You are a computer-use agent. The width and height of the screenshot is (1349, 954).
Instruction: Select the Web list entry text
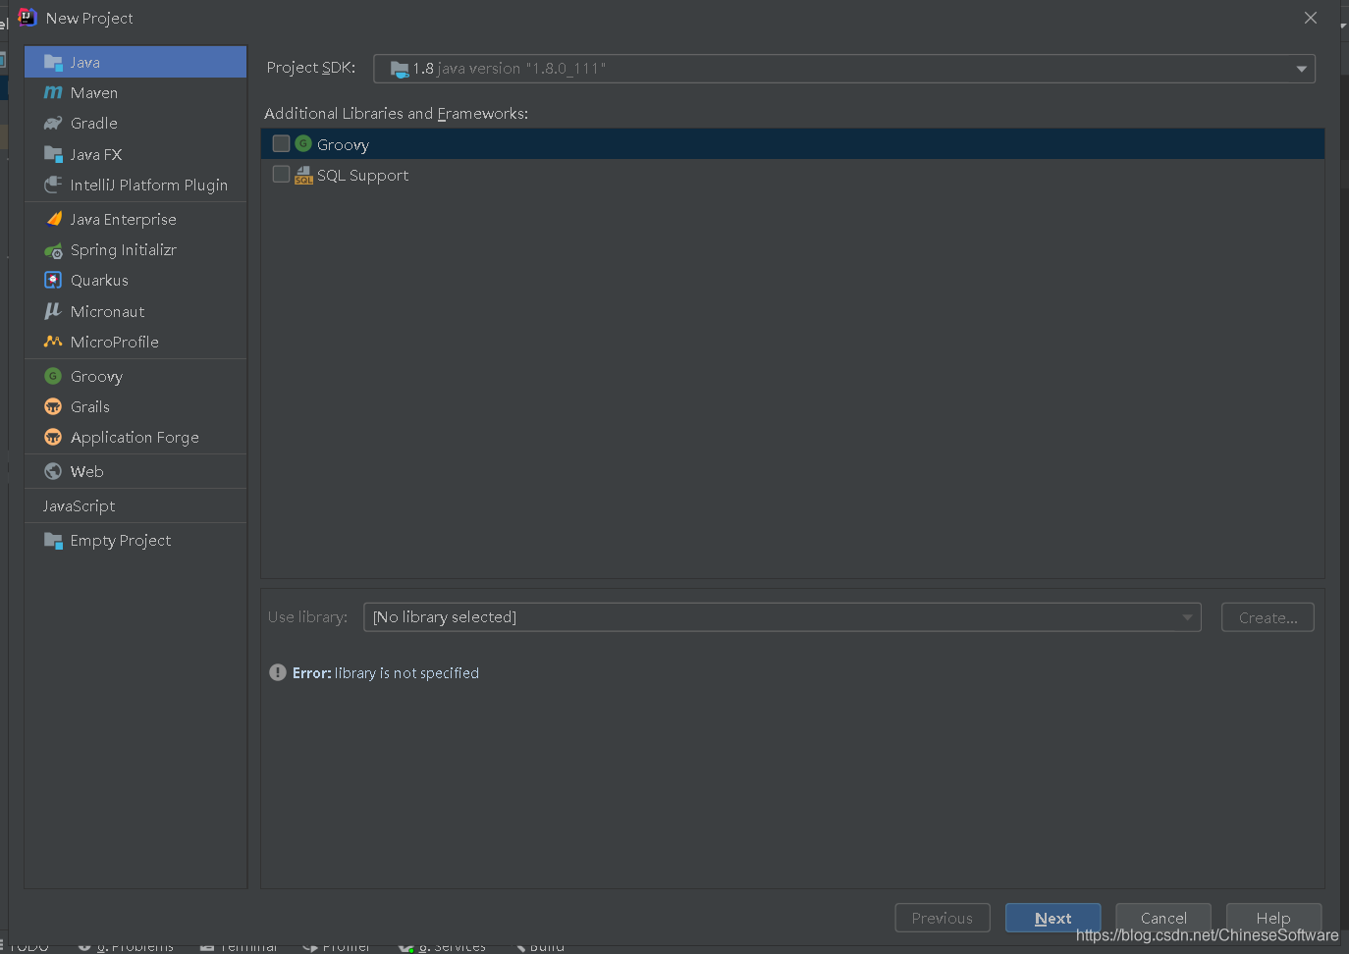click(86, 471)
